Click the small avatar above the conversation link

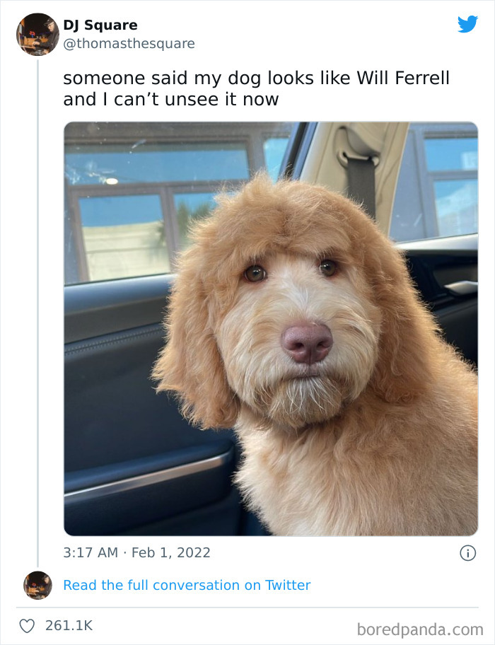[37, 586]
